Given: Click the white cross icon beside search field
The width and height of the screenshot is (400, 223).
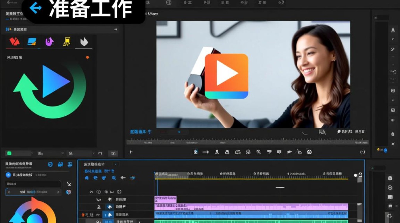Looking at the screenshot, I should [x=69, y=184].
